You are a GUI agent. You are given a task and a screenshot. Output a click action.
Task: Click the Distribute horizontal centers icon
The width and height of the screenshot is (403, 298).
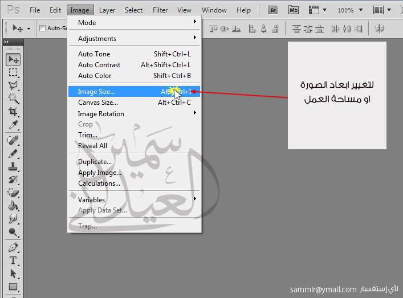[347, 28]
